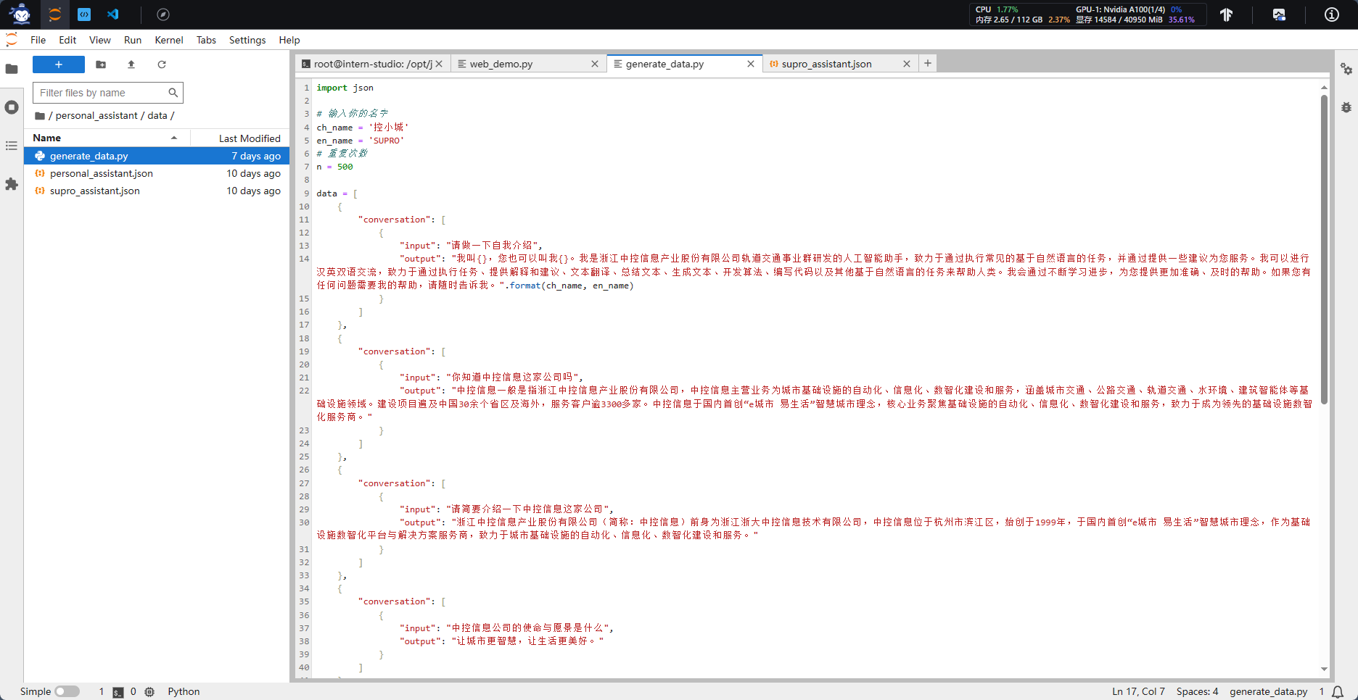Open the Settings menu
The height and width of the screenshot is (700, 1358).
[x=247, y=40]
